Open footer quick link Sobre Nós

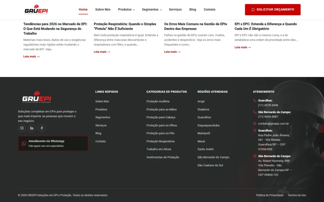tap(102, 101)
